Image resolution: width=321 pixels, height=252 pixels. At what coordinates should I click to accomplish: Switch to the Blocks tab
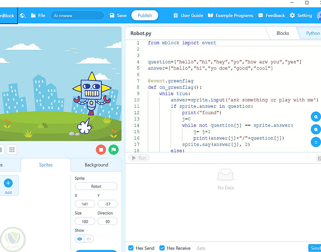coord(283,33)
